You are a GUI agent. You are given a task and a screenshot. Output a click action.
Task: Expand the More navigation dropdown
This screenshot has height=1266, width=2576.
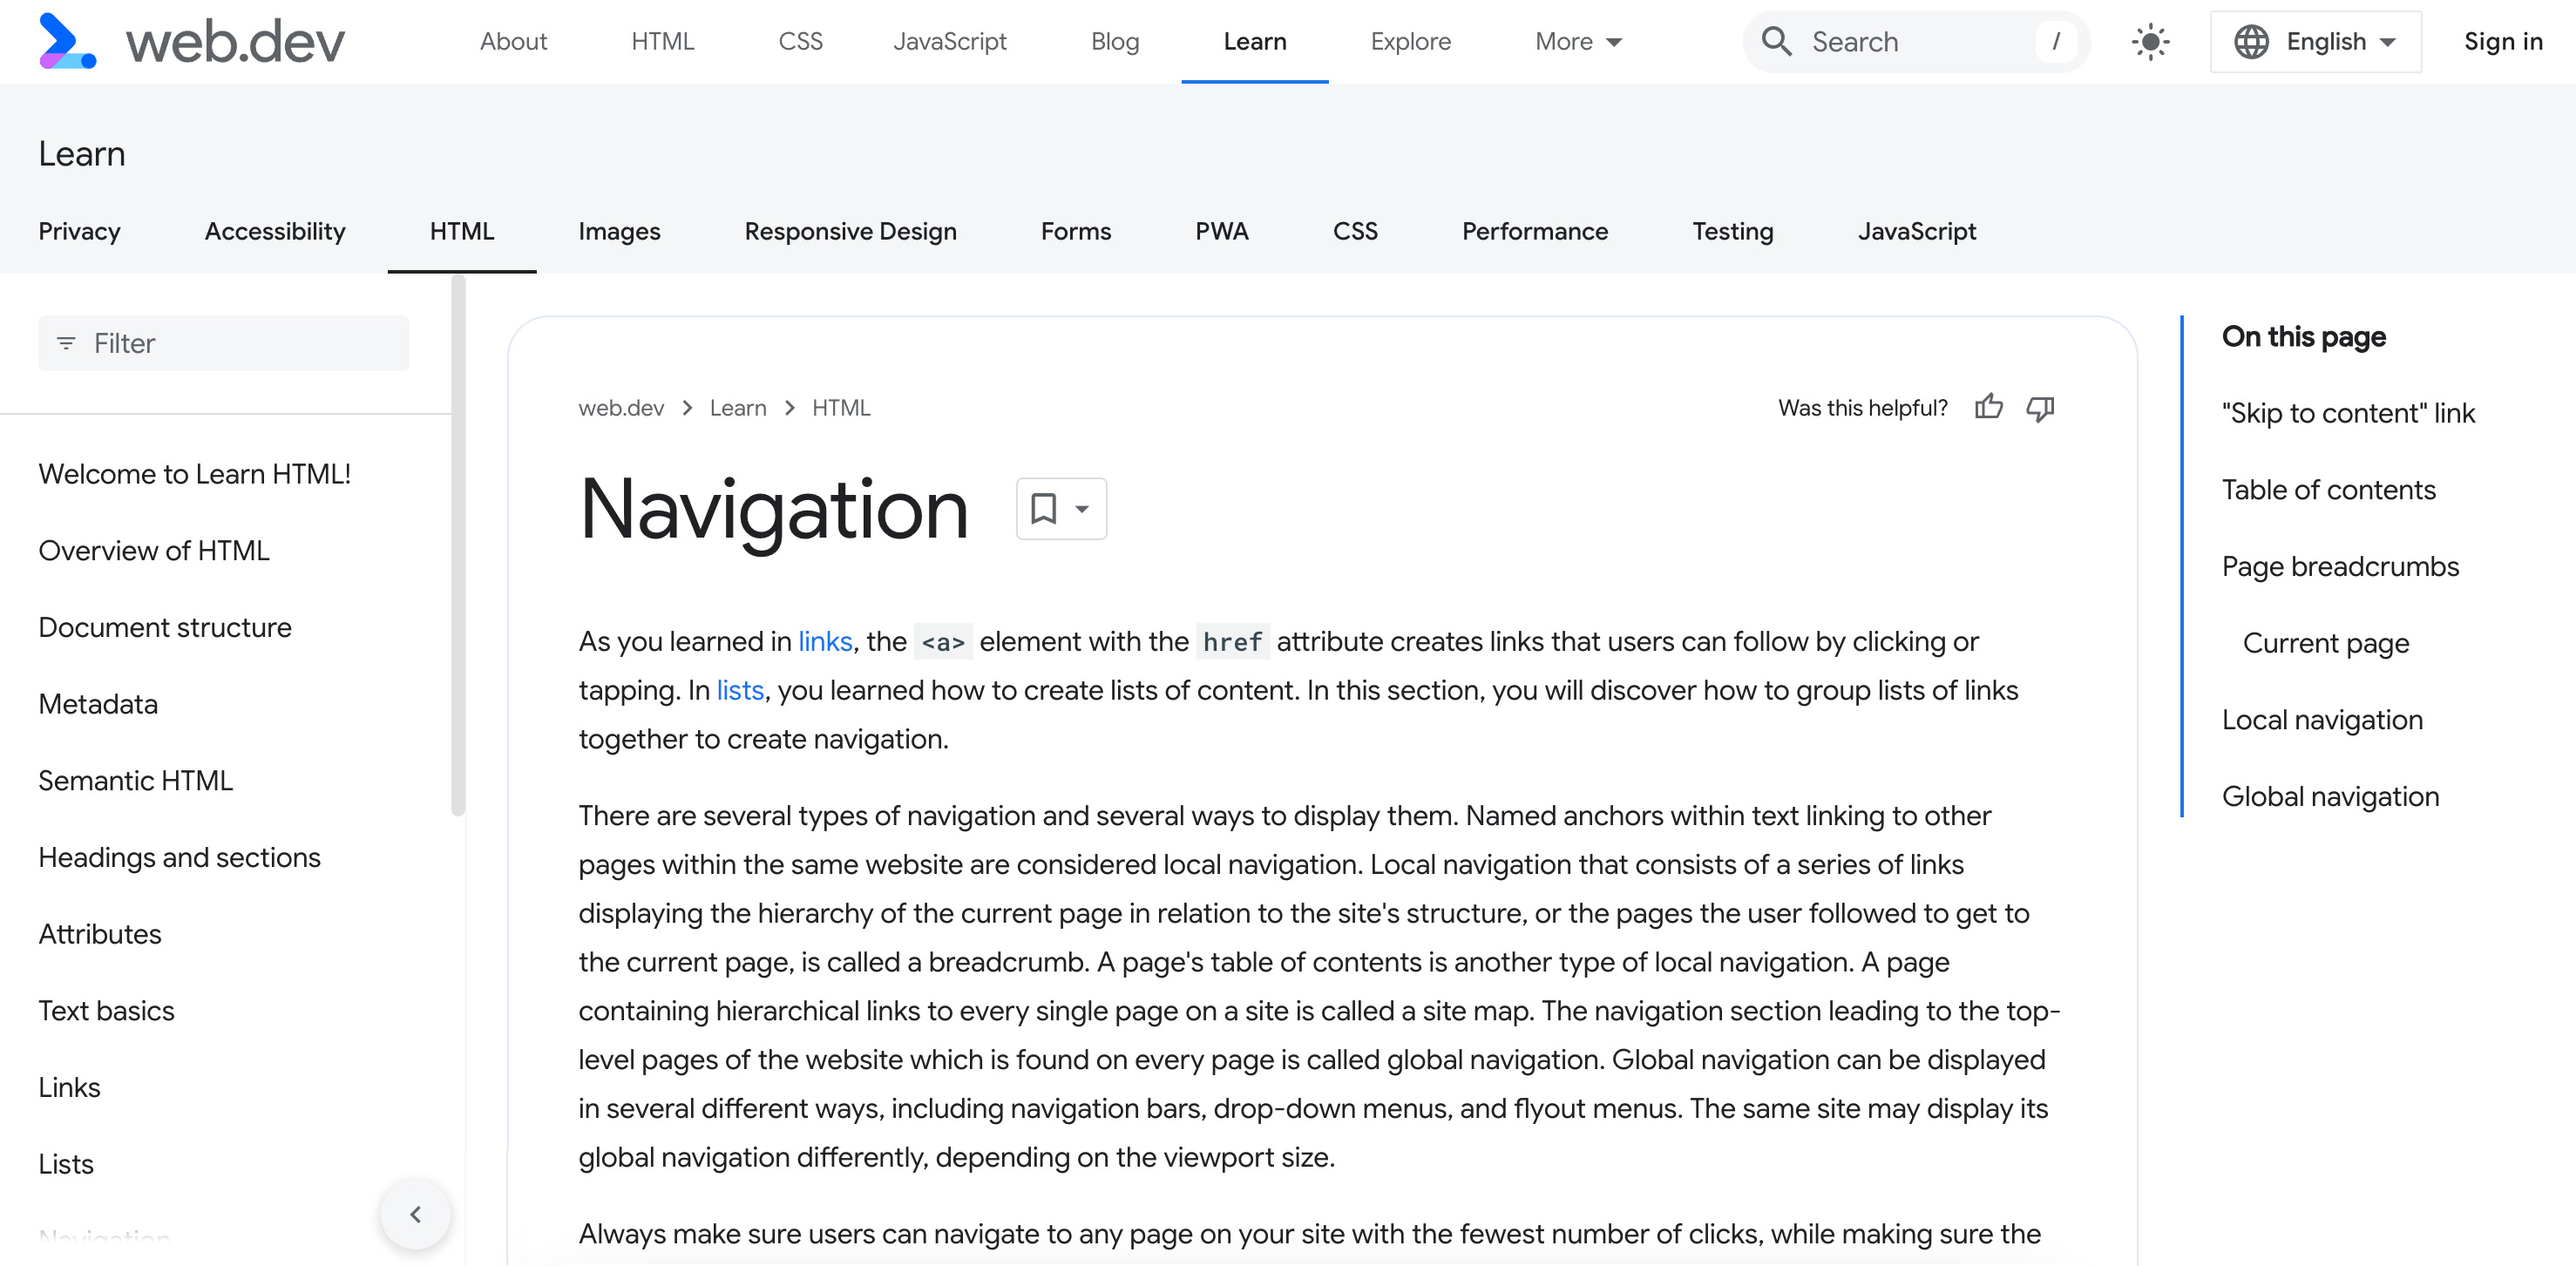pos(1574,41)
